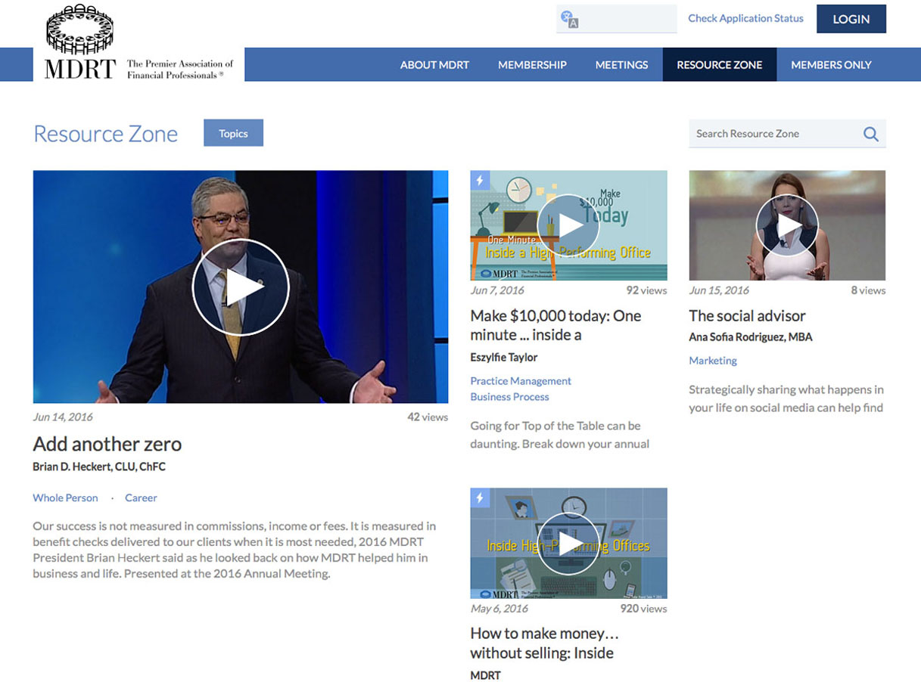Open the Google Translate widget icon
Image resolution: width=921 pixels, height=682 pixels.
click(569, 19)
